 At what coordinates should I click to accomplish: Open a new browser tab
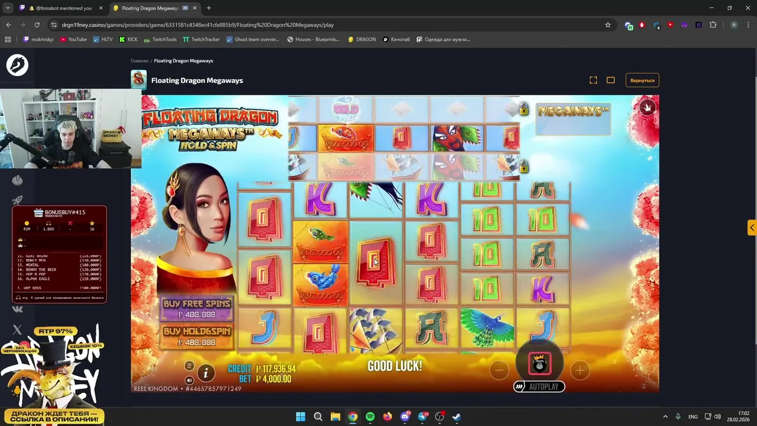(x=209, y=8)
